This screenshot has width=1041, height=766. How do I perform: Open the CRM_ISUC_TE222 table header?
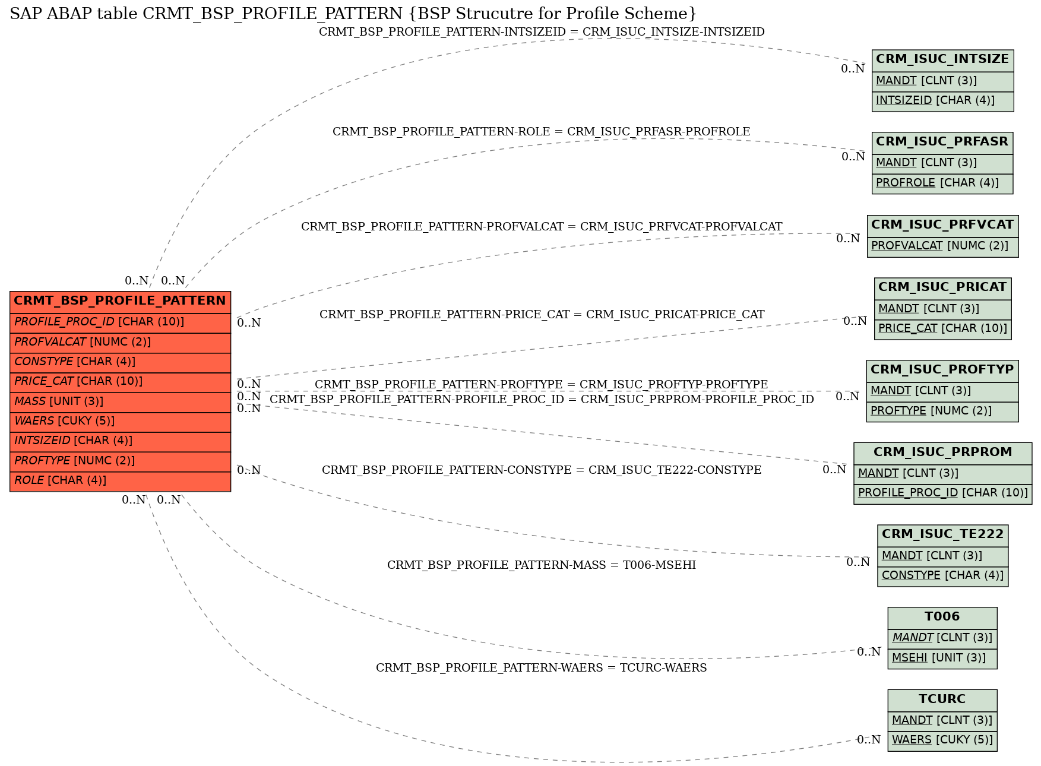(x=942, y=535)
